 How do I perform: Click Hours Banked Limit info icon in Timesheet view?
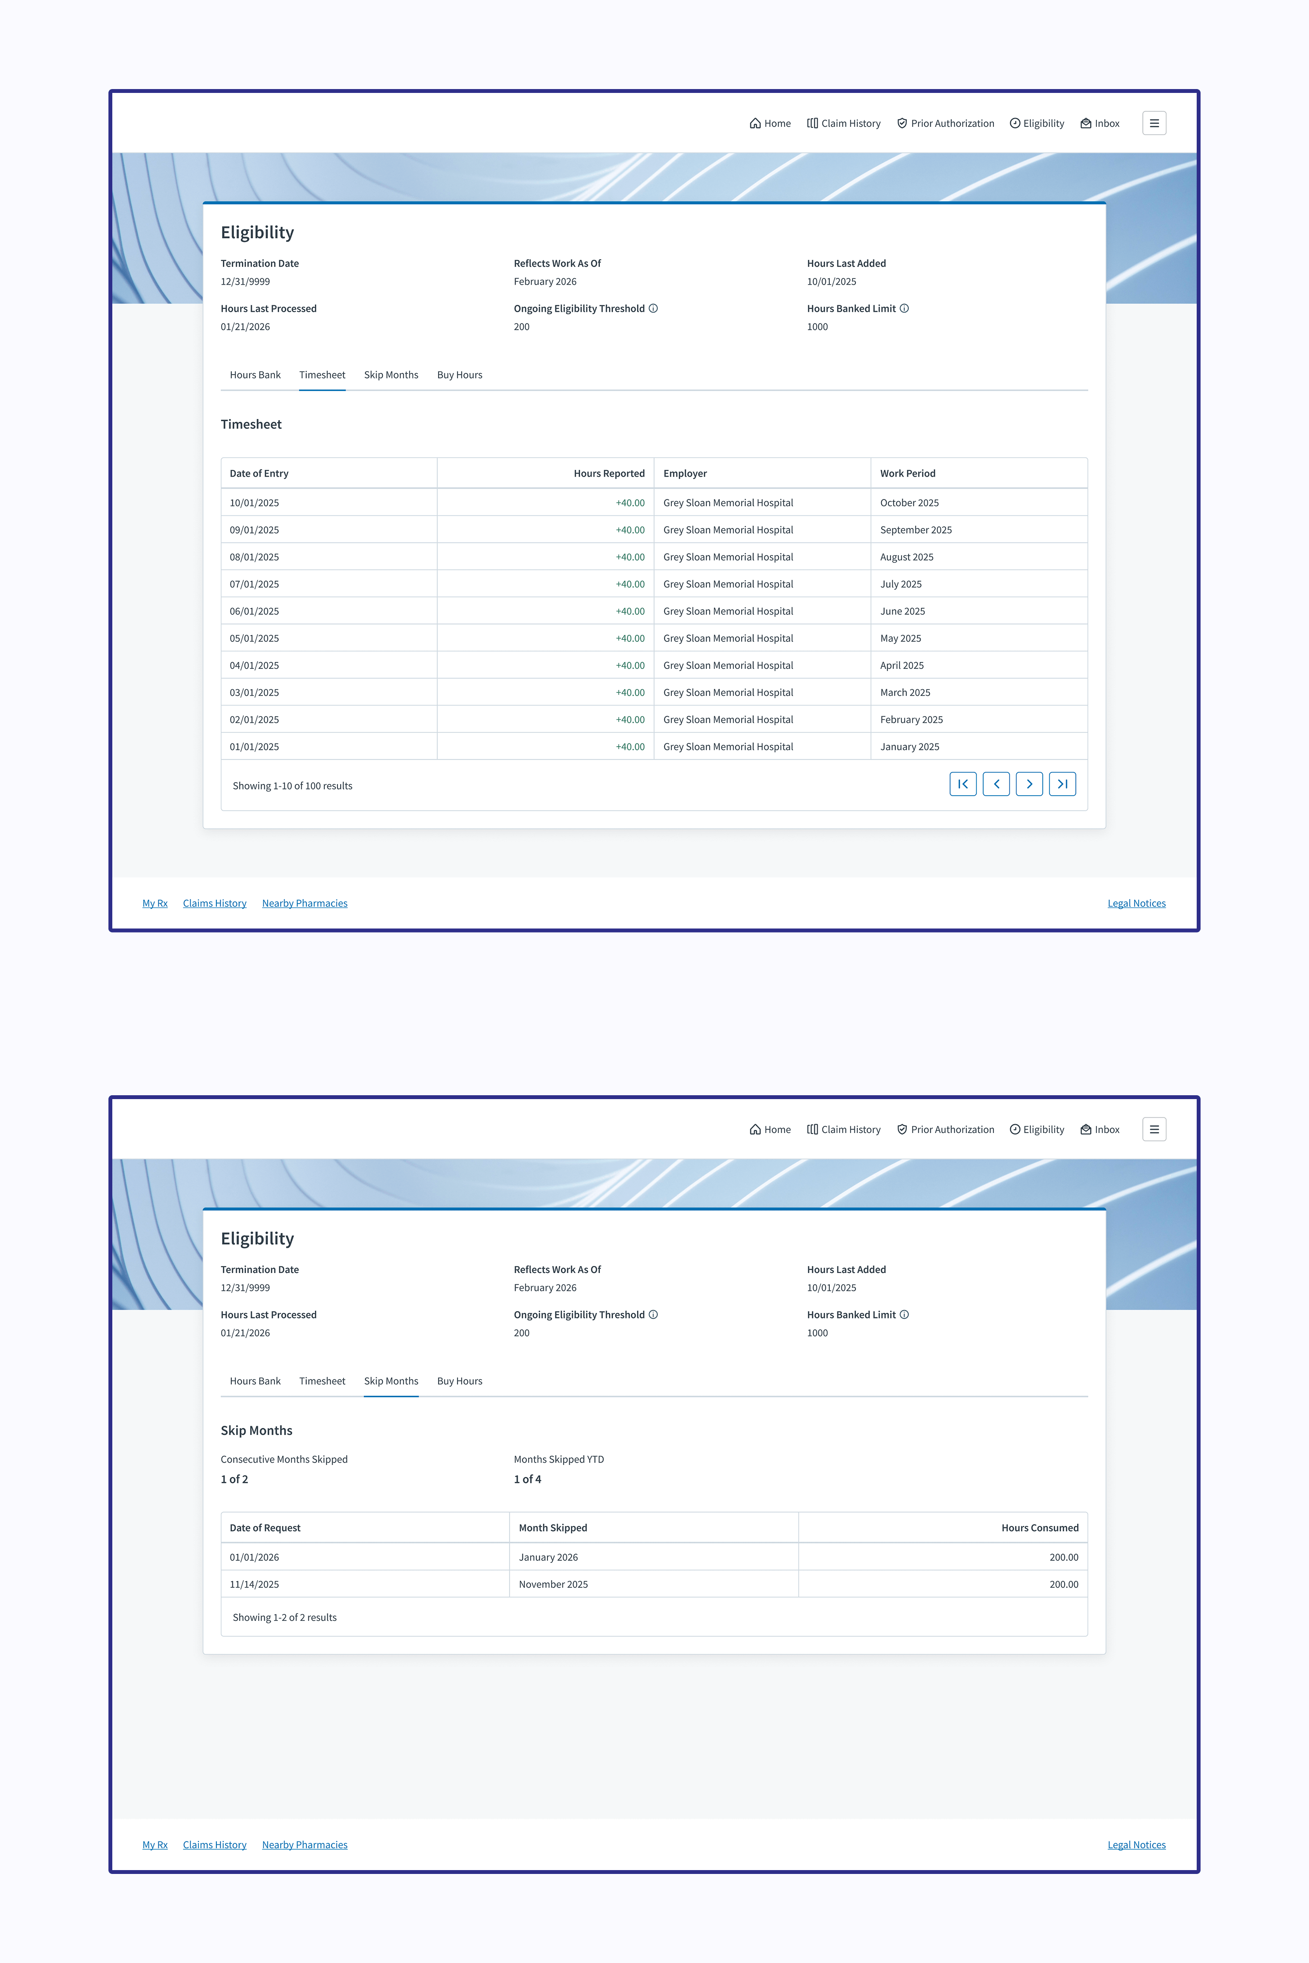pyautogui.click(x=904, y=309)
